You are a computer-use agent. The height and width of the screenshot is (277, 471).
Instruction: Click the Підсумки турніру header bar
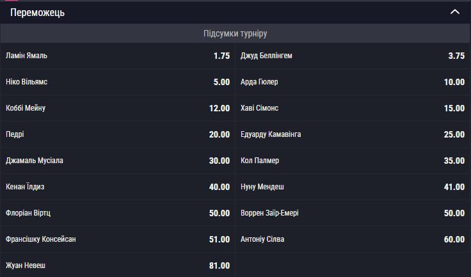[x=235, y=33]
